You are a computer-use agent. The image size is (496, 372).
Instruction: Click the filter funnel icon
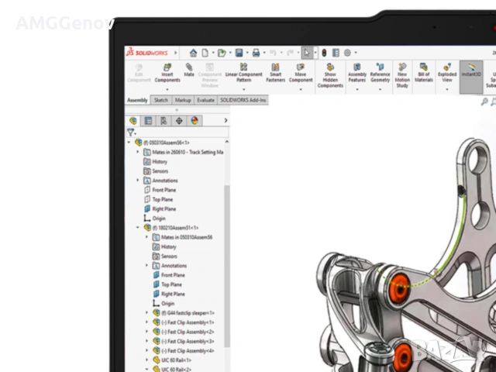(x=131, y=133)
